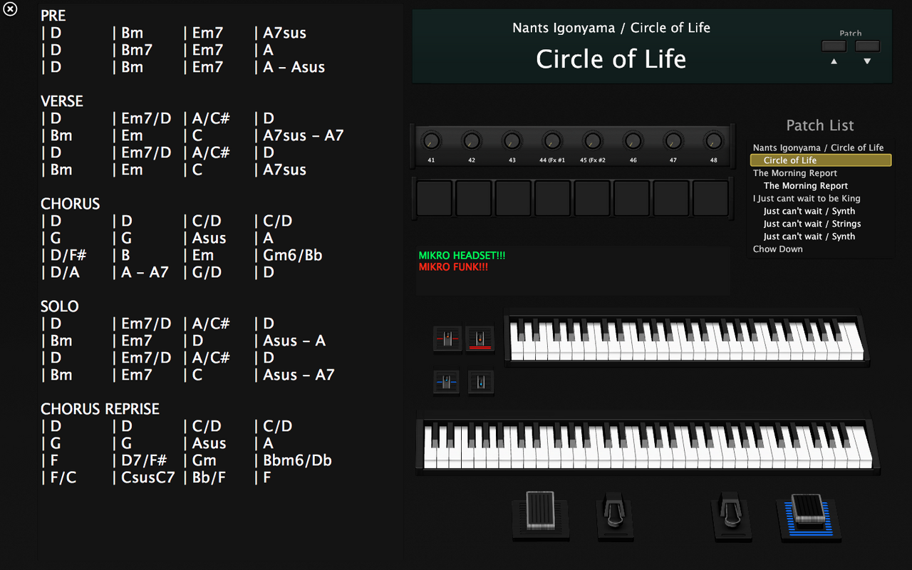Click the A – Asus chord
This screenshot has height=570, width=912.
pyautogui.click(x=294, y=67)
